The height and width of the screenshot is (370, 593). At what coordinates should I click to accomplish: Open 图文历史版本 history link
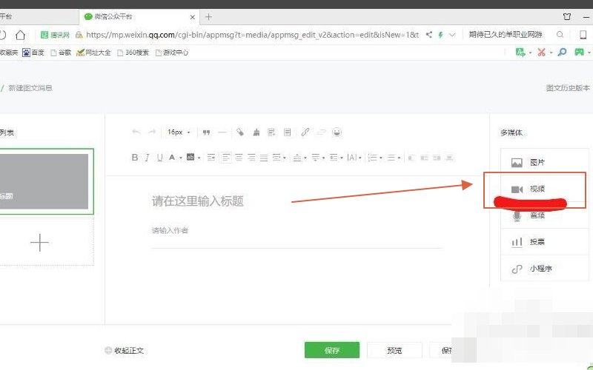[x=568, y=87]
